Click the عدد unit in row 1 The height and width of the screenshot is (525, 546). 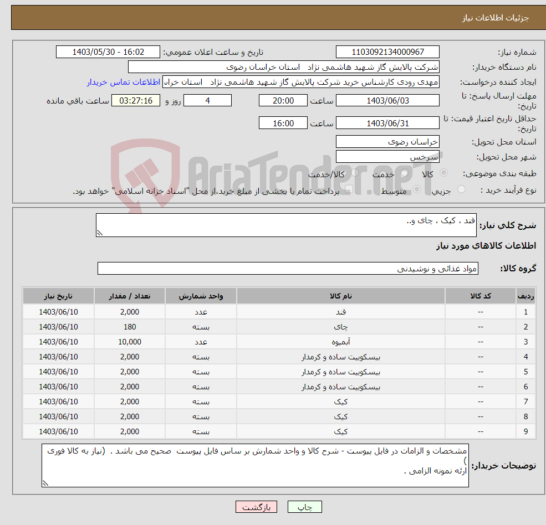pyautogui.click(x=201, y=312)
